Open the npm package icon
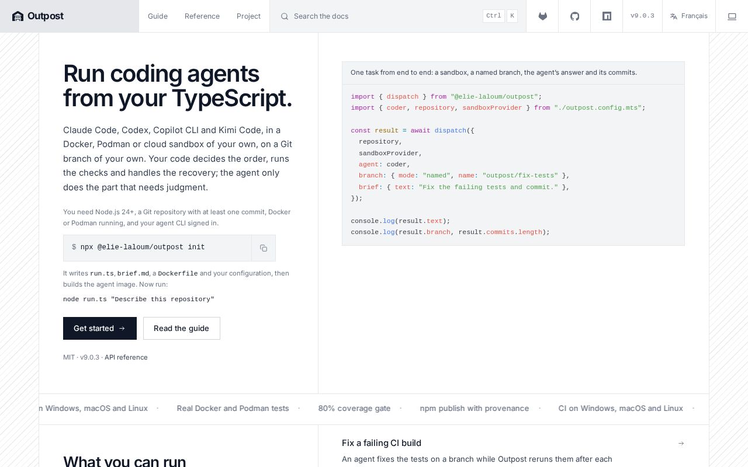 [x=607, y=16]
